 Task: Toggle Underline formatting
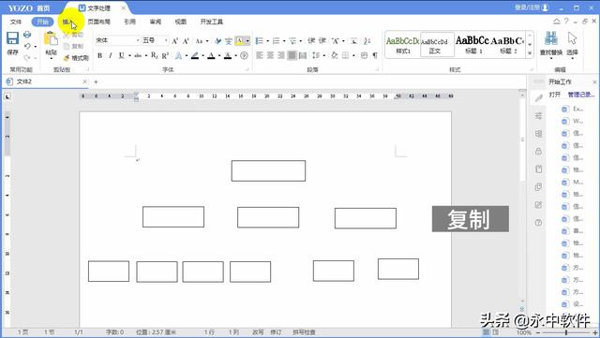[122, 55]
